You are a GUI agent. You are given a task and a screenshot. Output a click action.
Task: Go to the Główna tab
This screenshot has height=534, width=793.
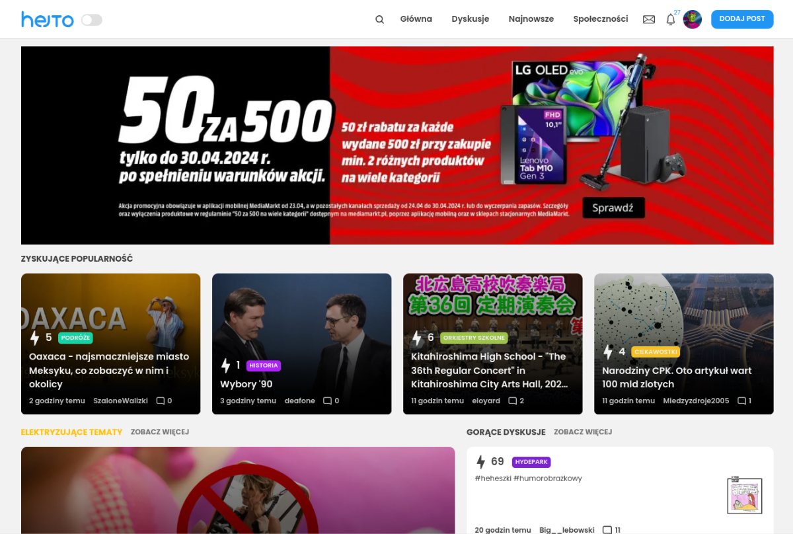[416, 19]
